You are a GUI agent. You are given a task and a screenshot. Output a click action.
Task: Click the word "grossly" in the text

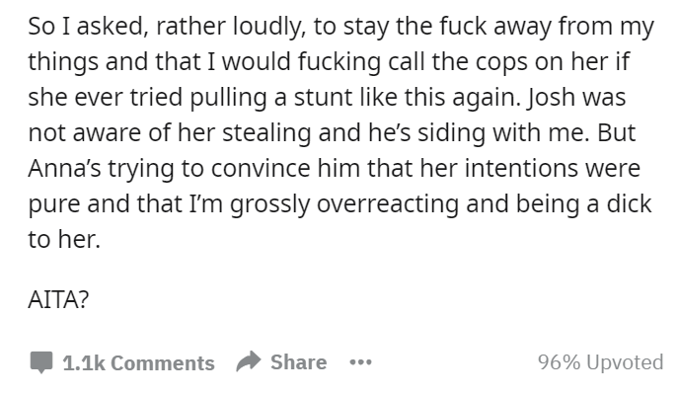269,203
